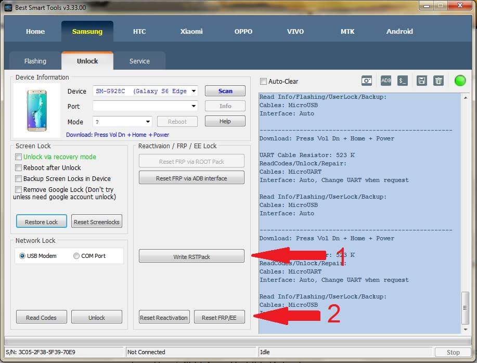The image size is (477, 363).
Task: Switch to the Home tab
Action: (x=35, y=31)
